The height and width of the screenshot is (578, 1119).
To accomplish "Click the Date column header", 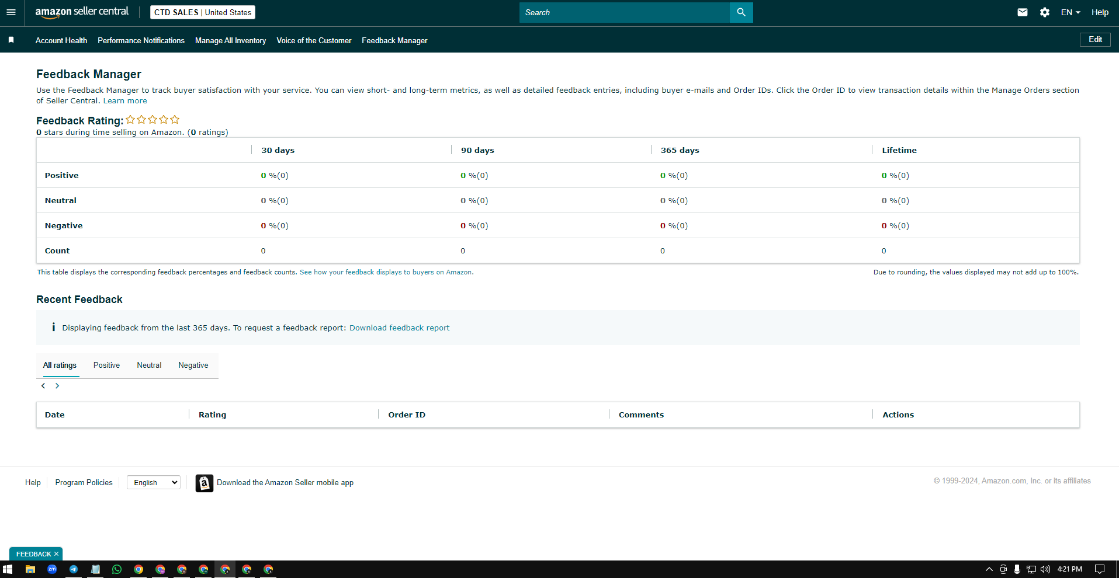I will pyautogui.click(x=55, y=415).
